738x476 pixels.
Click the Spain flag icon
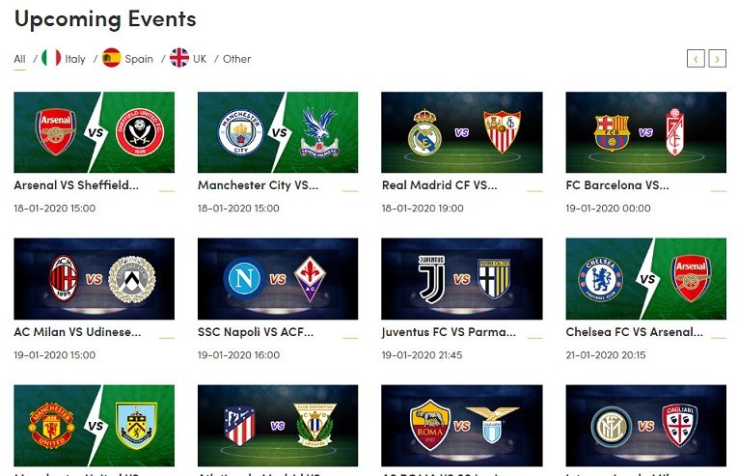tap(112, 58)
